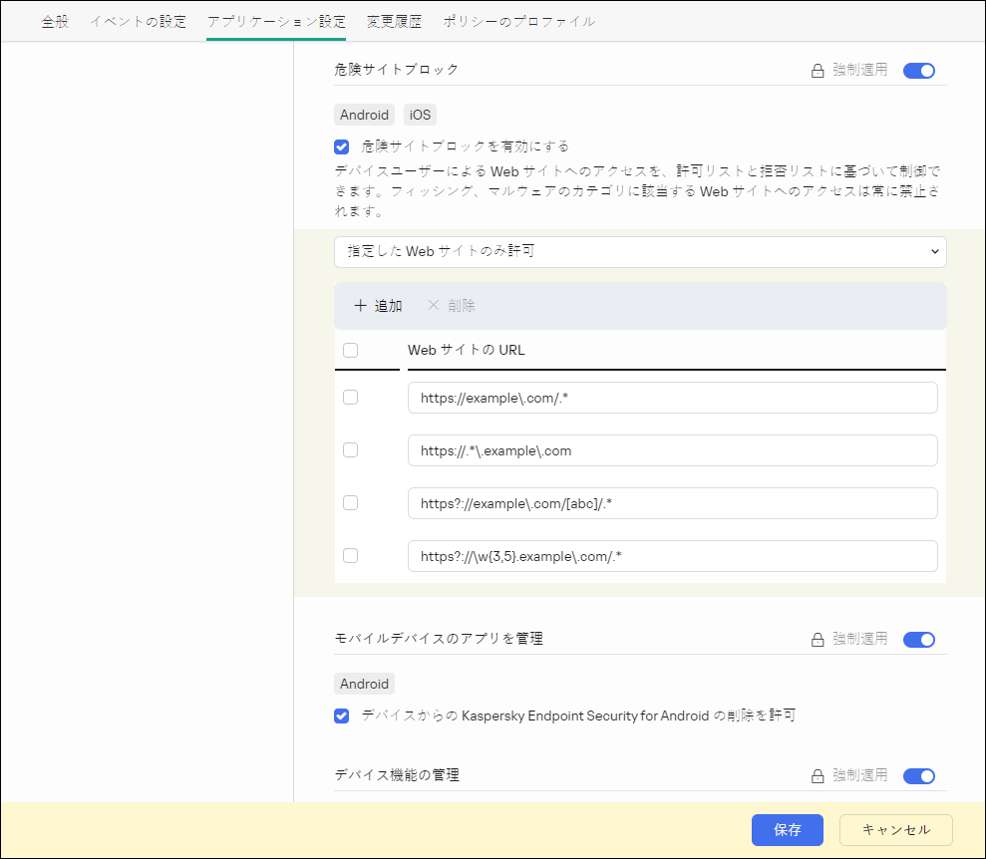Select checkbox for https://example\.com/.* row

[x=350, y=398]
